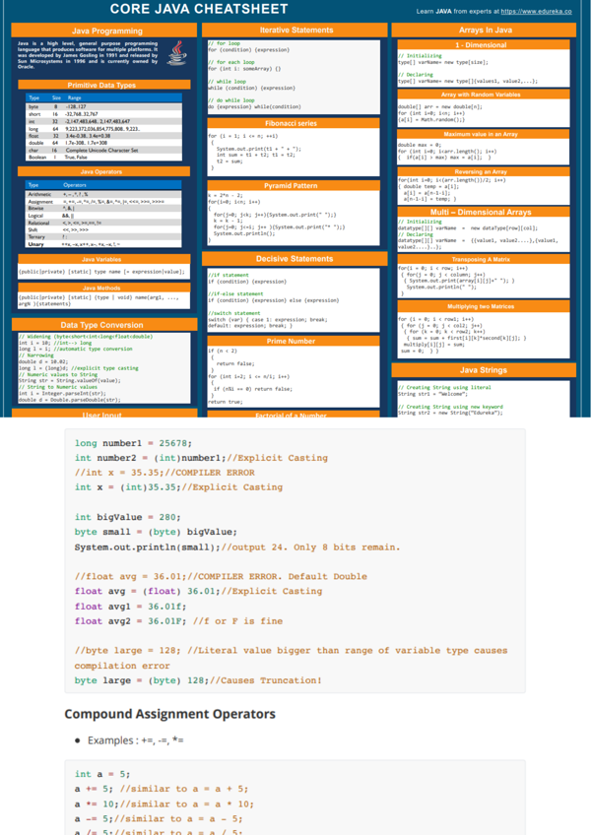Click the 'long number1 = 25678;' code line
The width and height of the screenshot is (591, 835).
[133, 443]
